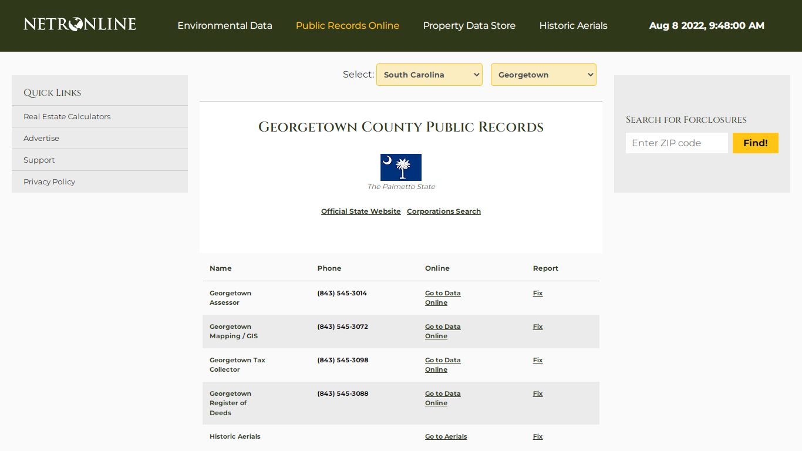Screen dimensions: 802x451
Task: Click the date and time display
Action: [x=707, y=26]
